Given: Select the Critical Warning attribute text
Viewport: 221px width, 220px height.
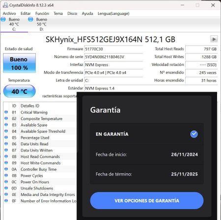Looking at the screenshot, I should (x=34, y=112).
